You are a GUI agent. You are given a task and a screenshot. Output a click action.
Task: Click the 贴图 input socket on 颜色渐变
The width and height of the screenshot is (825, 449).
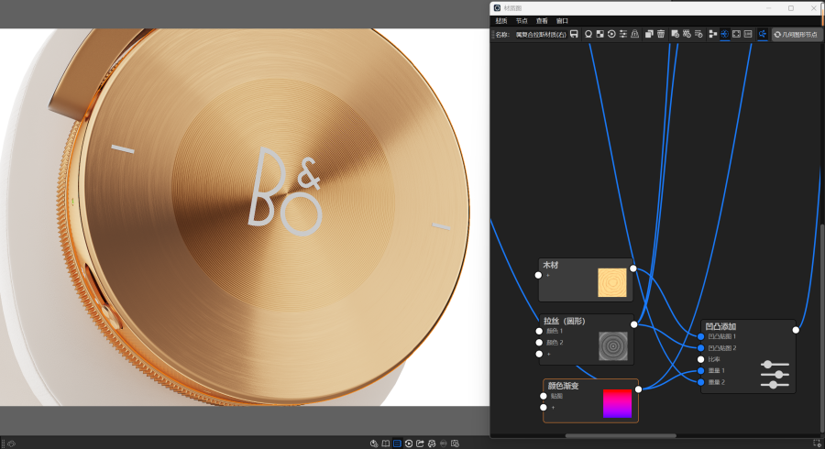pos(544,396)
